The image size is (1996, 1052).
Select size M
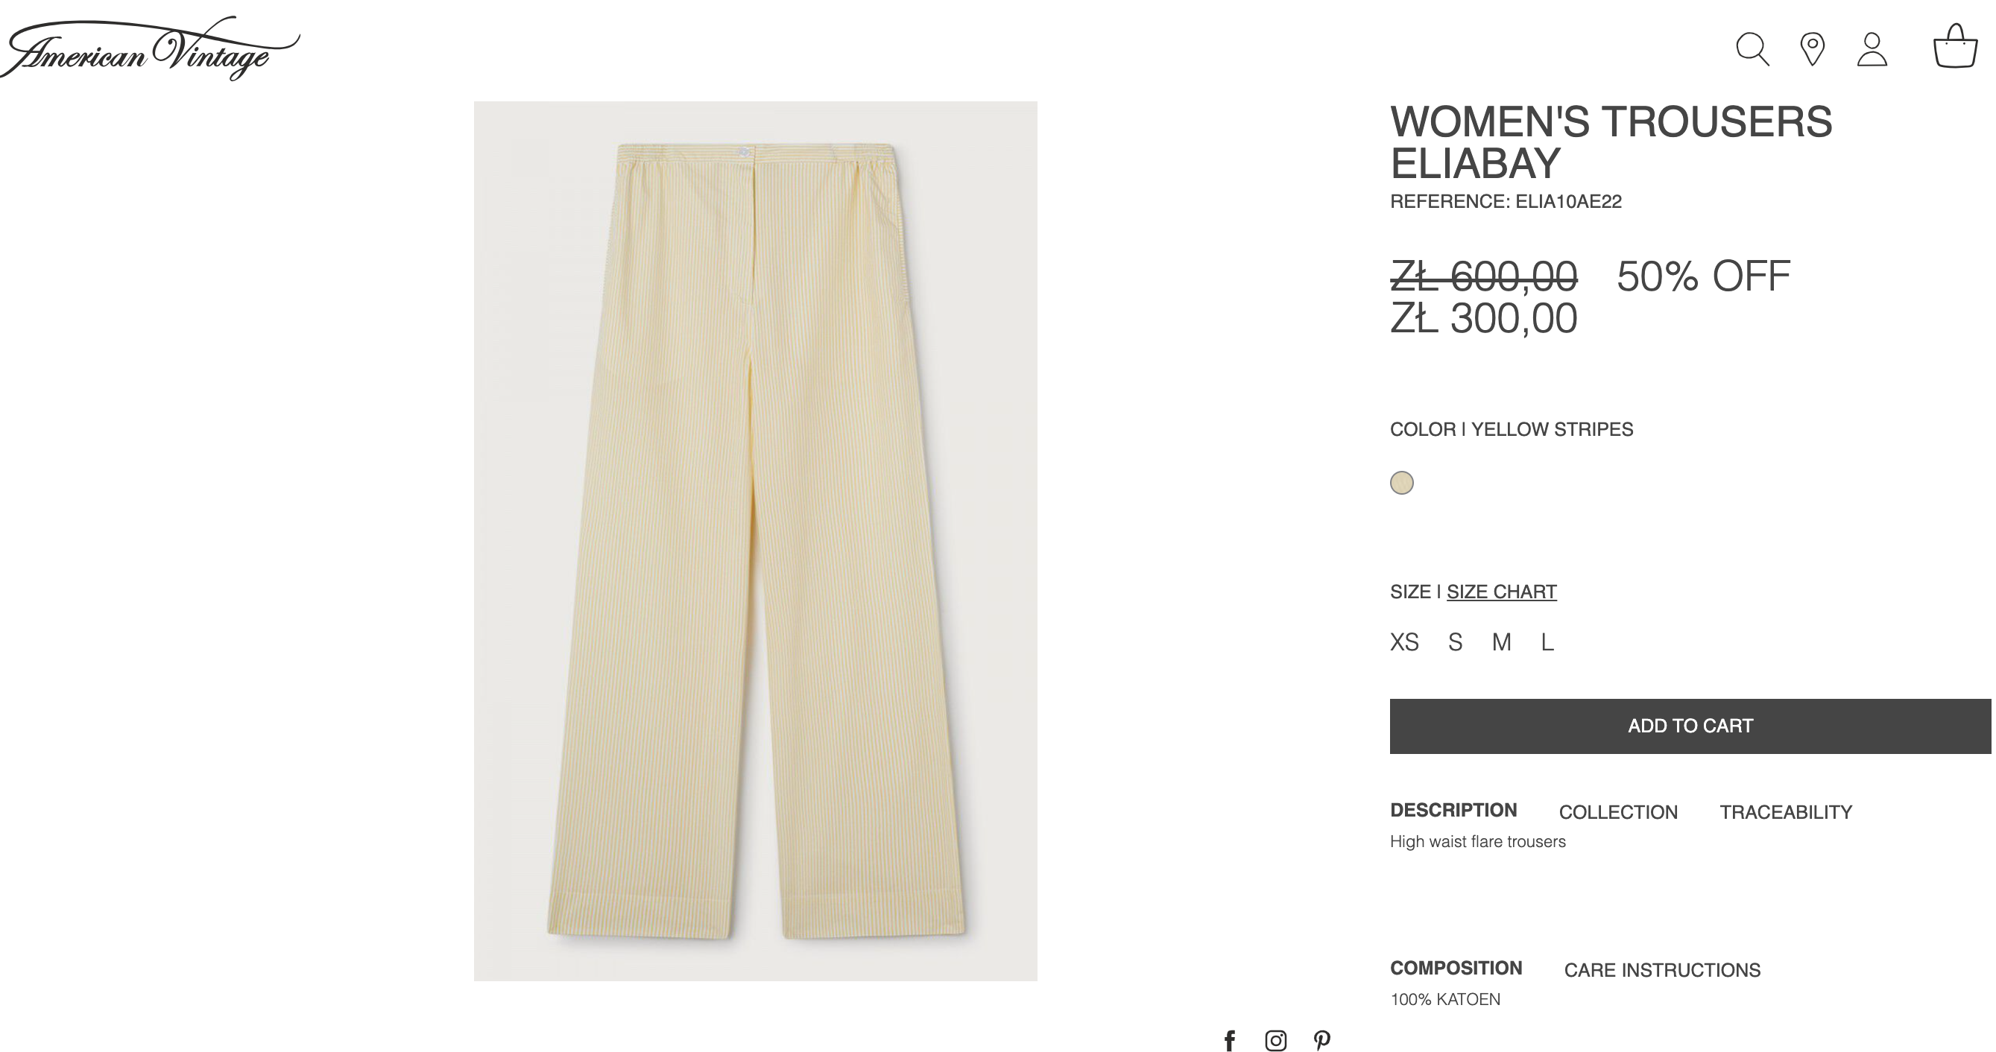(1502, 642)
